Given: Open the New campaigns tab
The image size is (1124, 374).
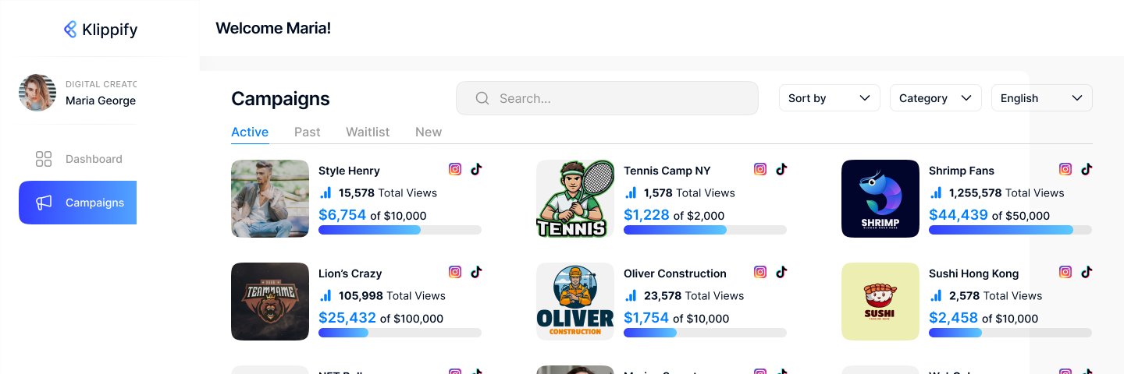Looking at the screenshot, I should [429, 132].
